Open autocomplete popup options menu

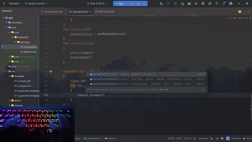pos(203,90)
